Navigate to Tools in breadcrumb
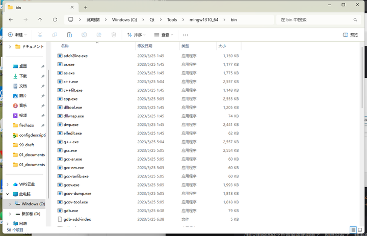 (x=172, y=20)
